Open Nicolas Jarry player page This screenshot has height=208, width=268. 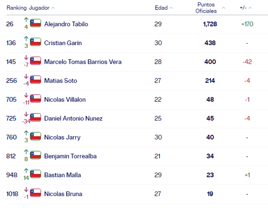[62, 138]
